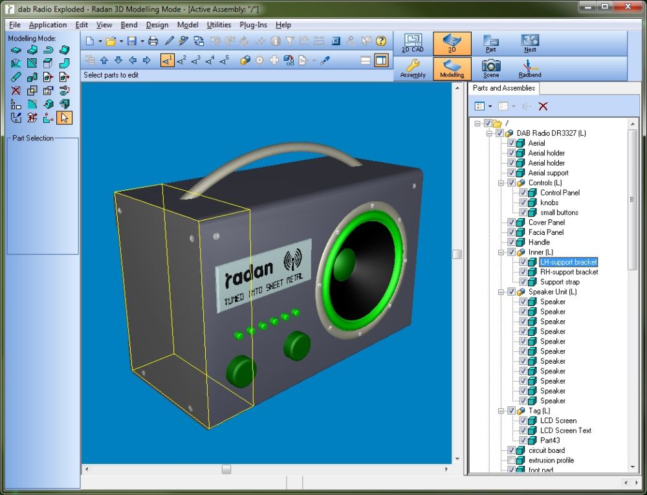Click the solid shaded block display icon

point(245,60)
